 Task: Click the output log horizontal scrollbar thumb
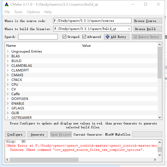coord(44,159)
